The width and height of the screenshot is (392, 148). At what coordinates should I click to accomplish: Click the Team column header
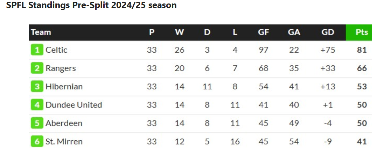pyautogui.click(x=41, y=32)
